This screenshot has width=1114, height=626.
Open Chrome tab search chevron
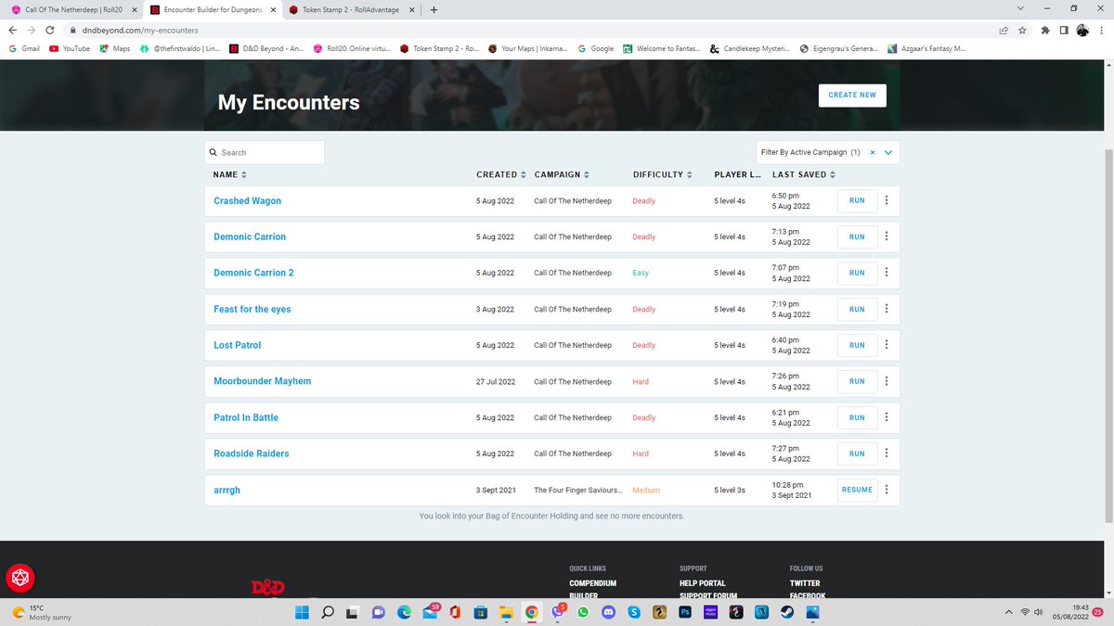point(1021,9)
